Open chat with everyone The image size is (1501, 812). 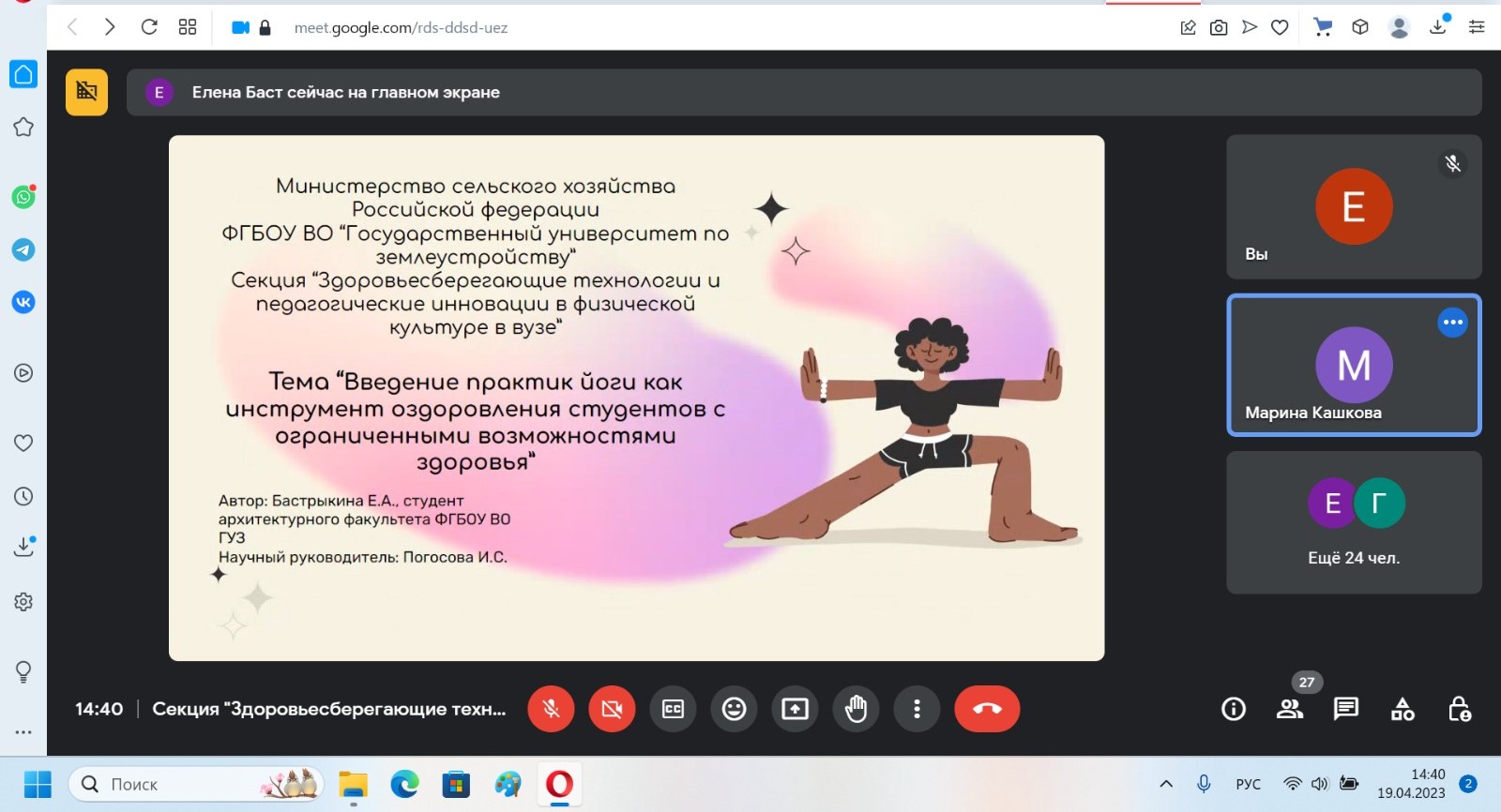[x=1346, y=709]
